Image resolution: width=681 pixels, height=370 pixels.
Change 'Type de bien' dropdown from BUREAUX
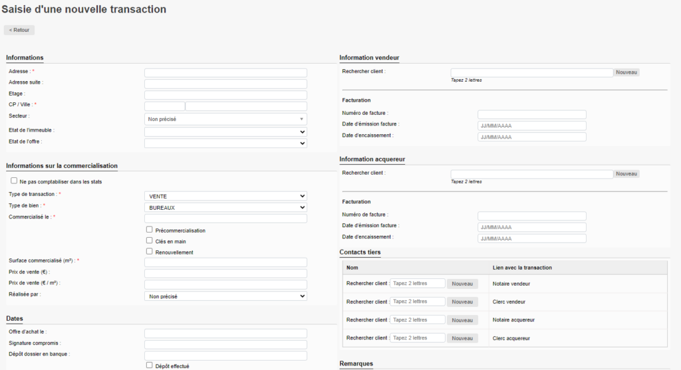tap(225, 207)
